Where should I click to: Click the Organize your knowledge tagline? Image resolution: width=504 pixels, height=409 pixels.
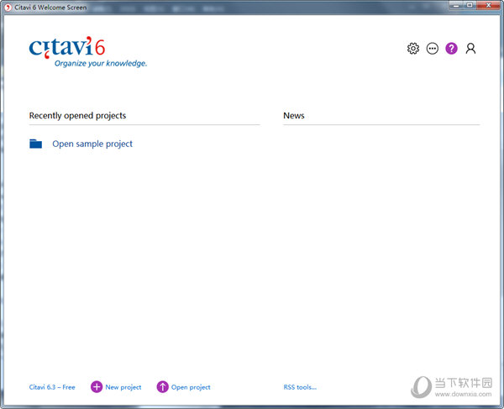101,63
